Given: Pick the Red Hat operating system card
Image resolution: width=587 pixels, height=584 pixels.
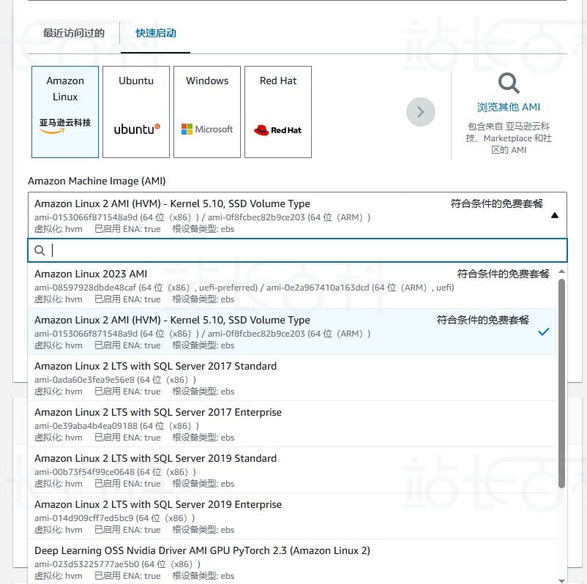Looking at the screenshot, I should coord(277,111).
